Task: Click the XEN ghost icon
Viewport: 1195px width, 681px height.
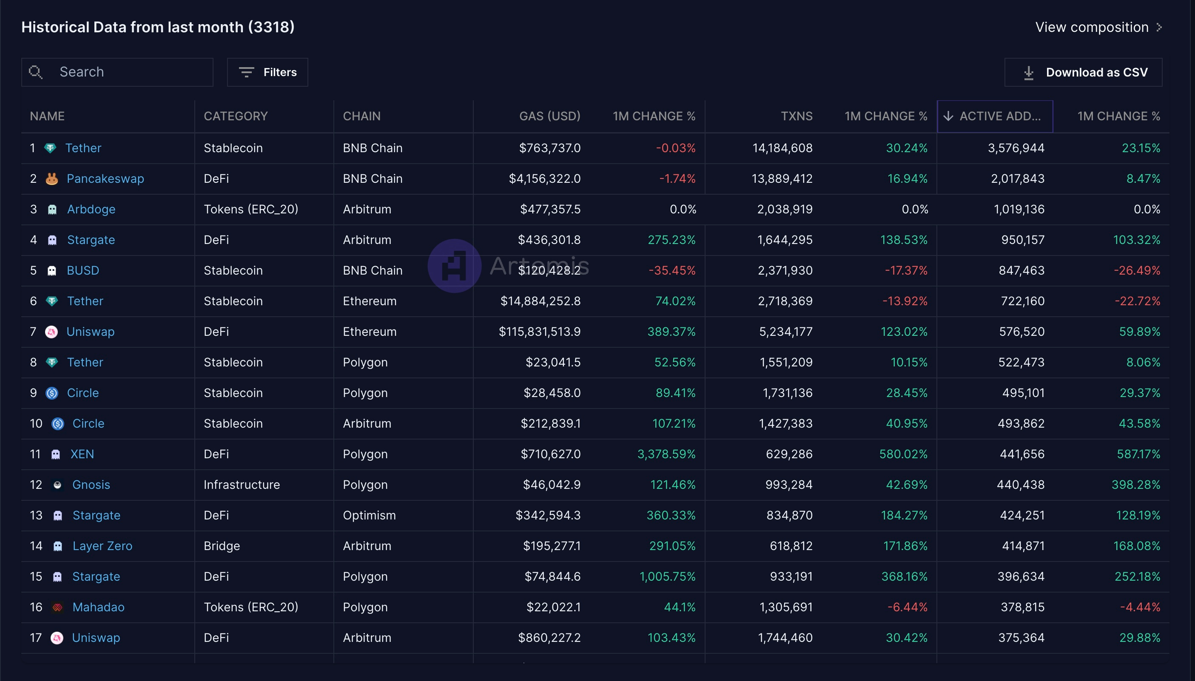Action: (55, 454)
